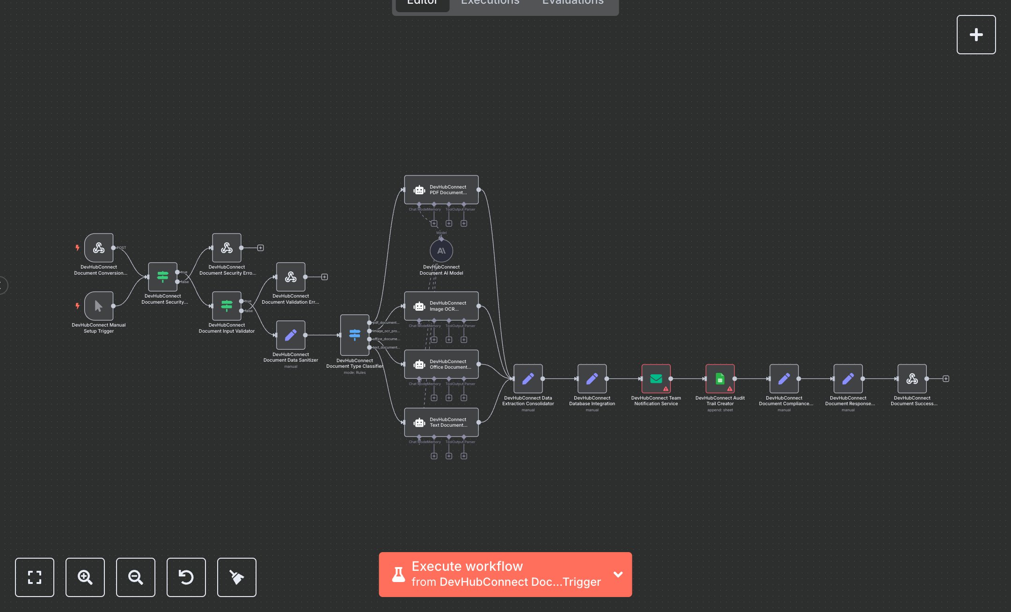Select the Document Conversion webhook trigger node

click(99, 248)
